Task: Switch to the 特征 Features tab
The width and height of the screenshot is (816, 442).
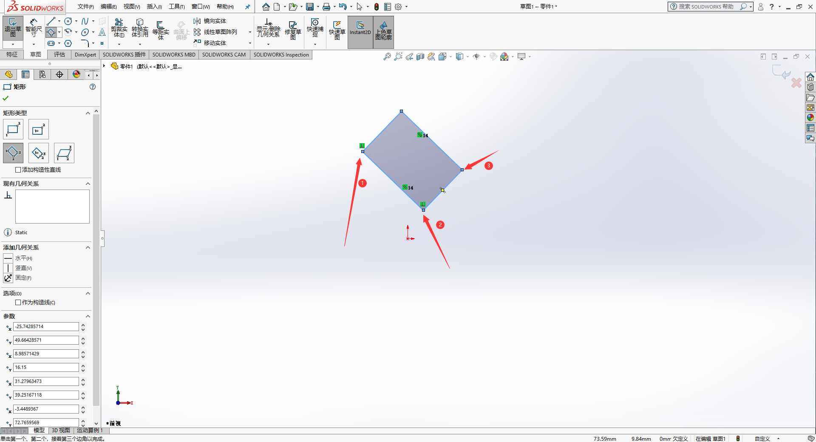Action: tap(12, 54)
